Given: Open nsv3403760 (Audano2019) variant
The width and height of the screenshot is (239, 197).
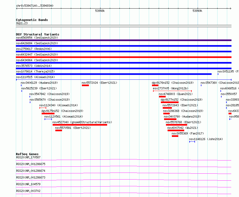Looking at the screenshot, I should click(x=182, y=116).
